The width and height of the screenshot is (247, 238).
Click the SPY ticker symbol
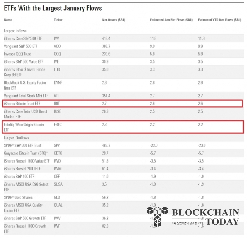pos(57,145)
